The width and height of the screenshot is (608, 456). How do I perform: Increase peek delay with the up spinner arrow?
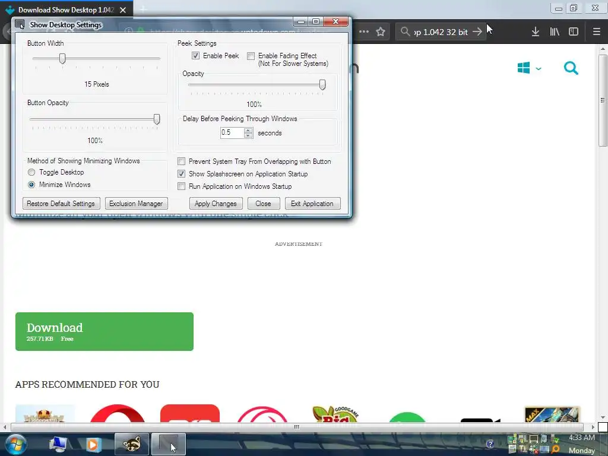point(248,130)
